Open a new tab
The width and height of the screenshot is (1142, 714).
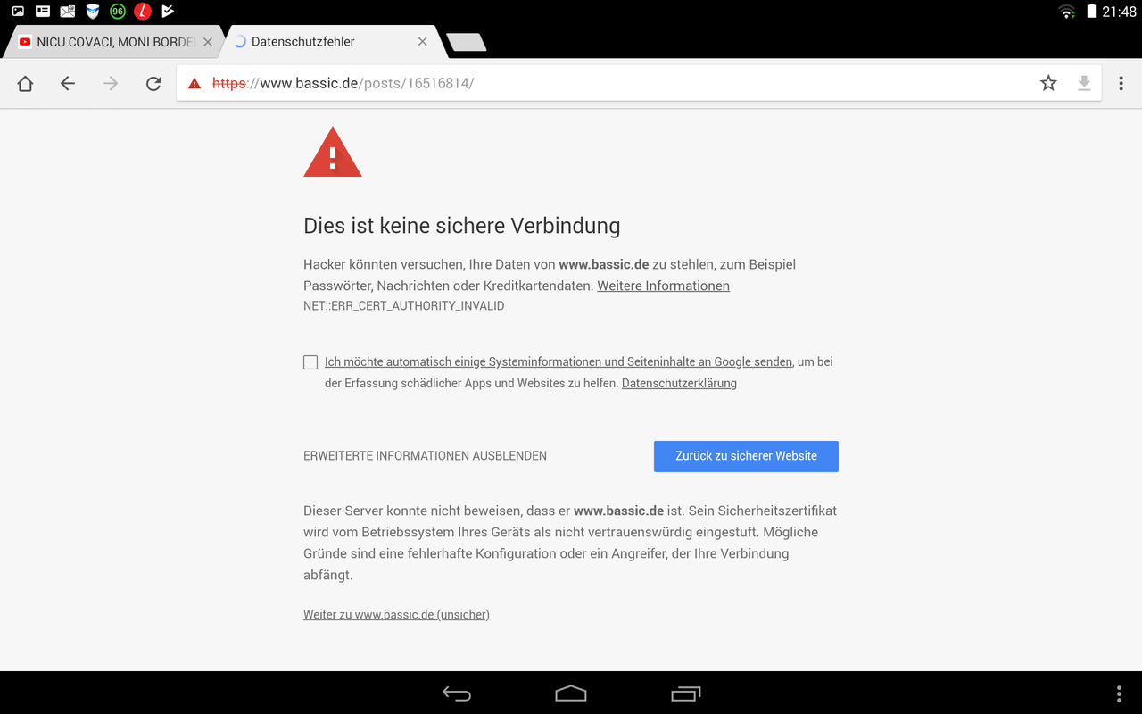point(466,42)
